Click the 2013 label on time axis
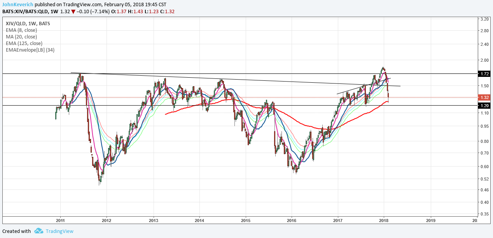The image size is (493, 238). 154,220
